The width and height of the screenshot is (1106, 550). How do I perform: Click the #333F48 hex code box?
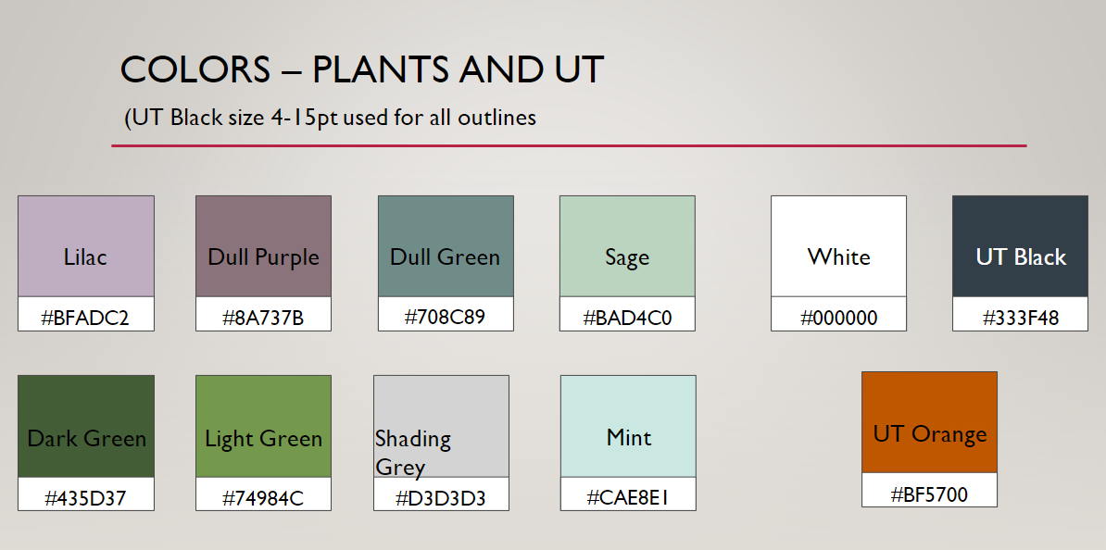(x=1020, y=314)
